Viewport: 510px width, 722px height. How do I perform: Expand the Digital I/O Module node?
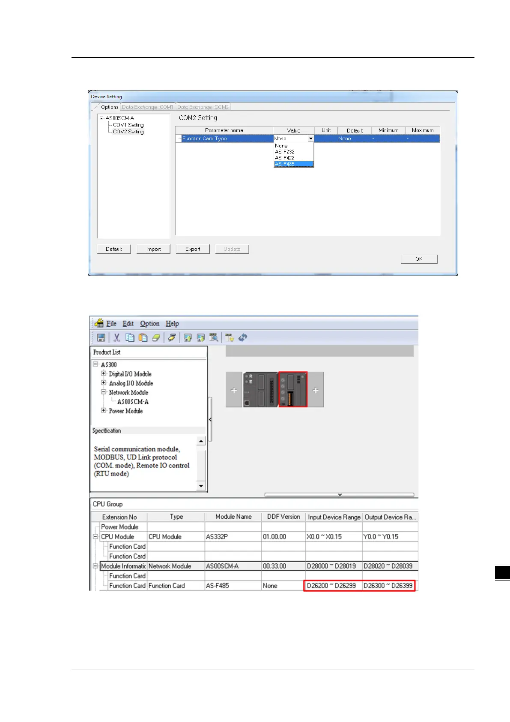click(104, 373)
